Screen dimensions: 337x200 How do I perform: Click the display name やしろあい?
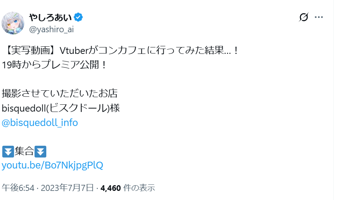tap(51, 17)
